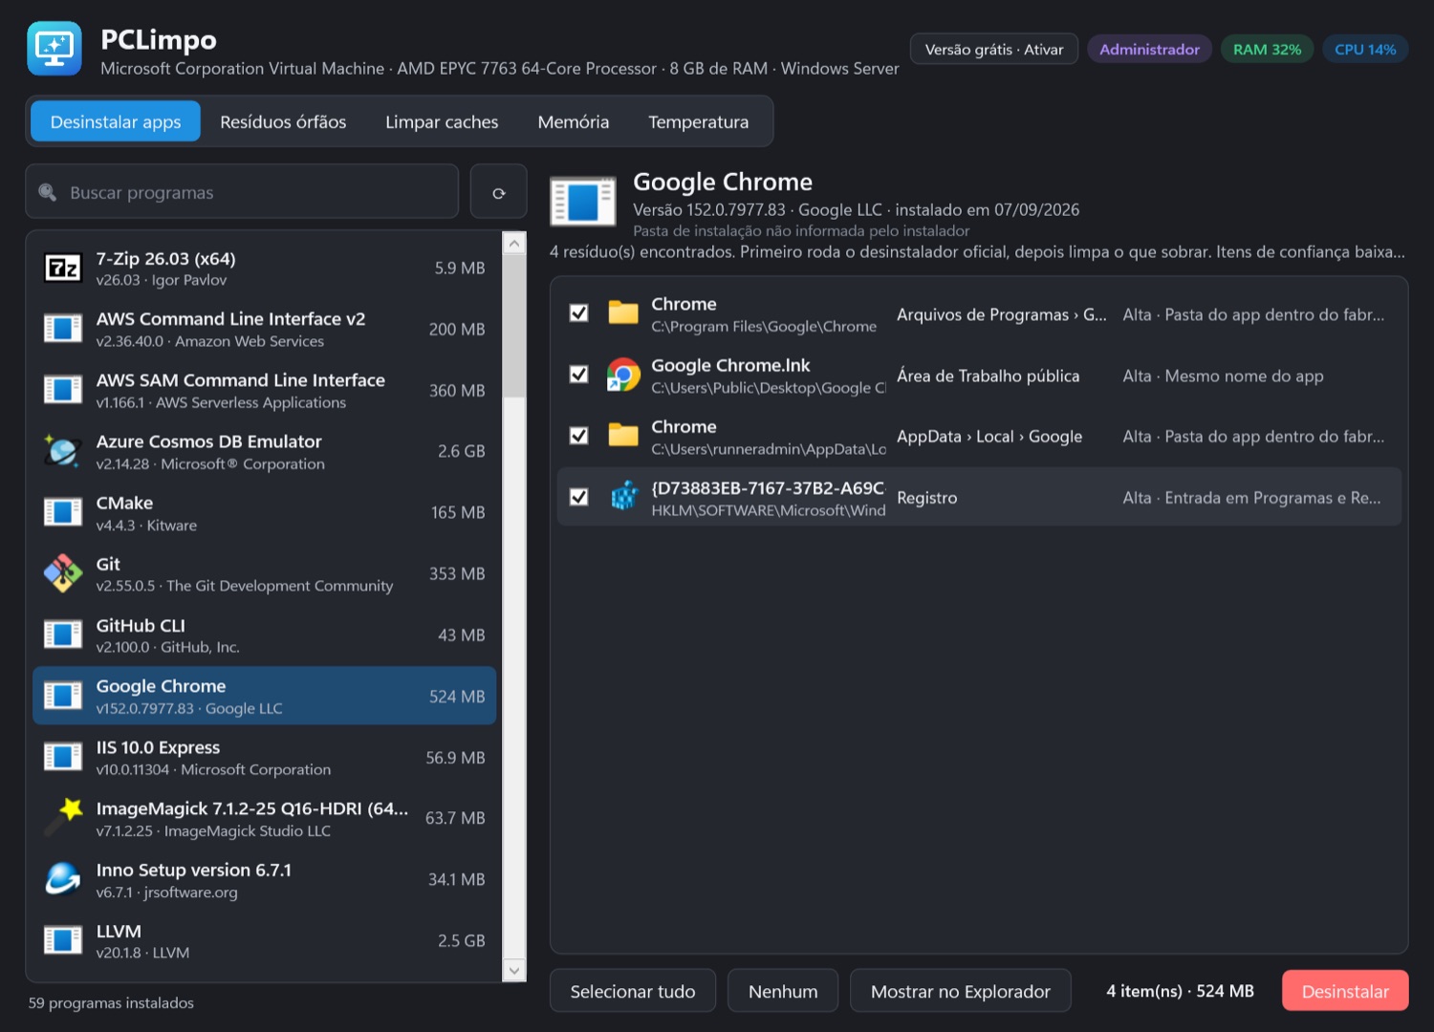The image size is (1434, 1032).
Task: Select Azure Cosmos DB Emulator entry
Action: click(x=265, y=451)
